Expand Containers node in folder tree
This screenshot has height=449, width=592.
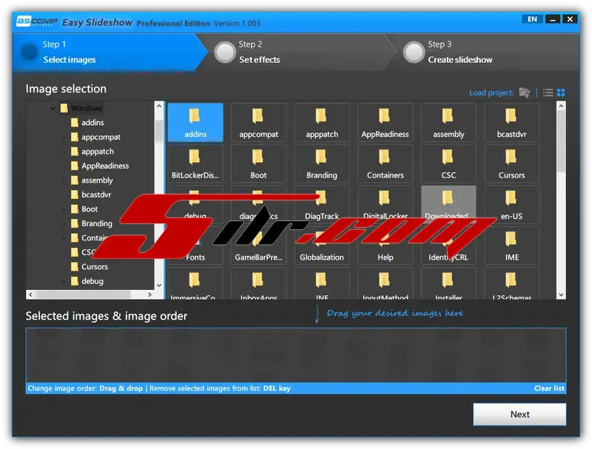[x=64, y=238]
